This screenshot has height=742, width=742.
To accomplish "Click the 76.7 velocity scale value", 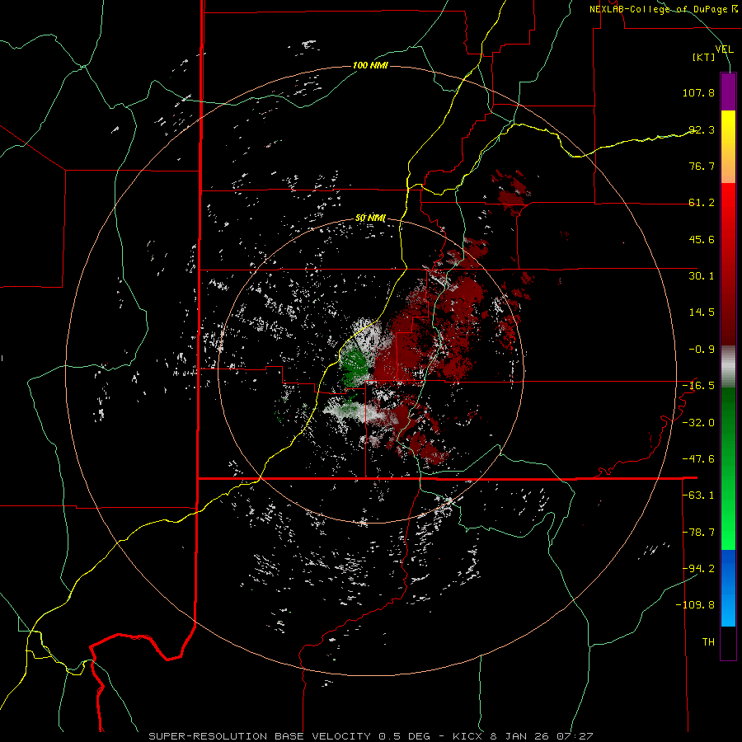I will pos(702,166).
